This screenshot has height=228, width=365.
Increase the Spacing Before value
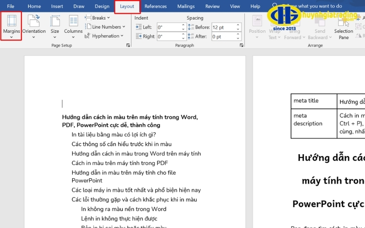pos(238,25)
